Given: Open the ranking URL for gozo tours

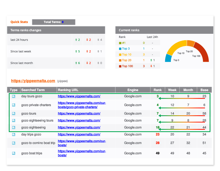Looking at the screenshot, I should point(79,113).
